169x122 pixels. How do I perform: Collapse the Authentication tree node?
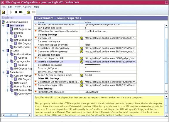click(7, 54)
